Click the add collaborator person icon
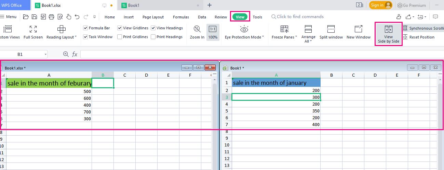 click(x=399, y=17)
